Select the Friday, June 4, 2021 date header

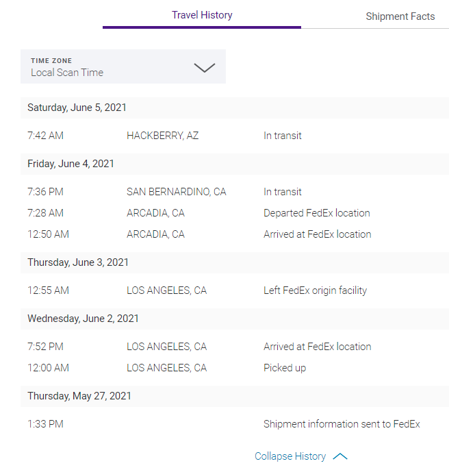point(71,164)
